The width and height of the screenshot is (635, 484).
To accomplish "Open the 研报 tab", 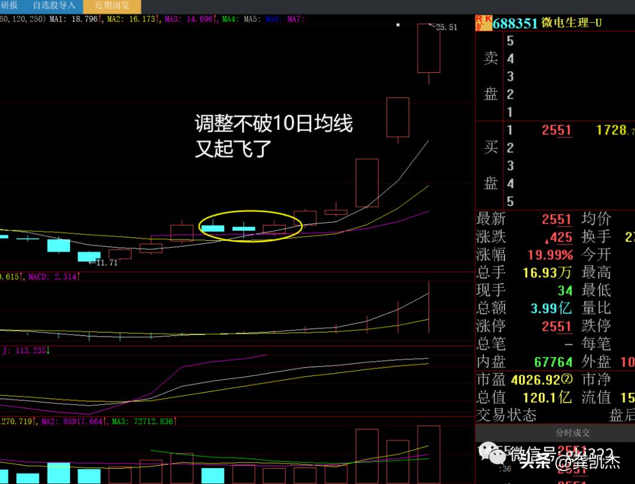I will 10,6.
